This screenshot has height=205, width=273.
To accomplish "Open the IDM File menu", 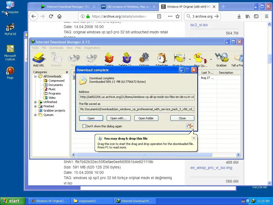I will [x=44, y=48].
